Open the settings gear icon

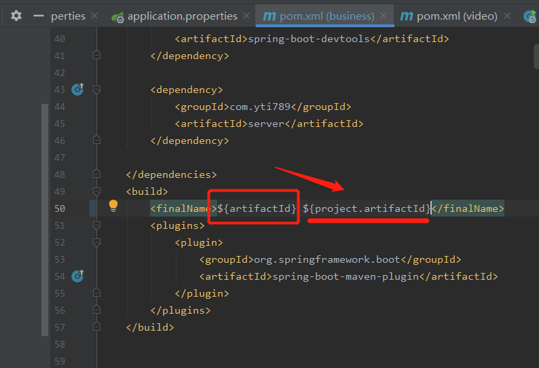click(16, 16)
